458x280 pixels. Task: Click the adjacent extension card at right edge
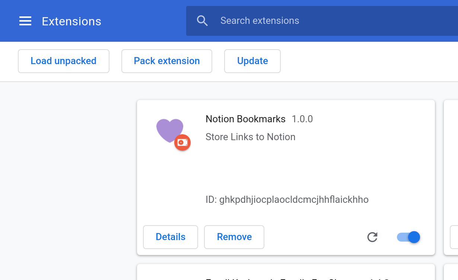point(451,168)
